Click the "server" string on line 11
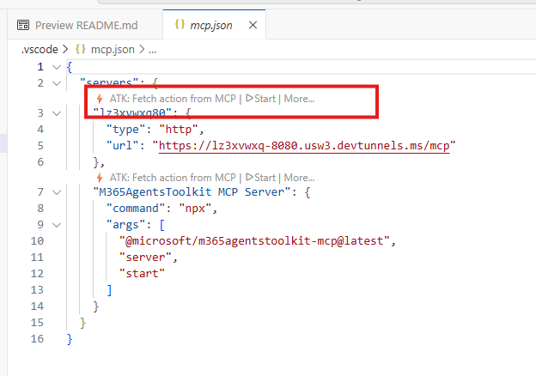536x376 pixels. click(146, 258)
